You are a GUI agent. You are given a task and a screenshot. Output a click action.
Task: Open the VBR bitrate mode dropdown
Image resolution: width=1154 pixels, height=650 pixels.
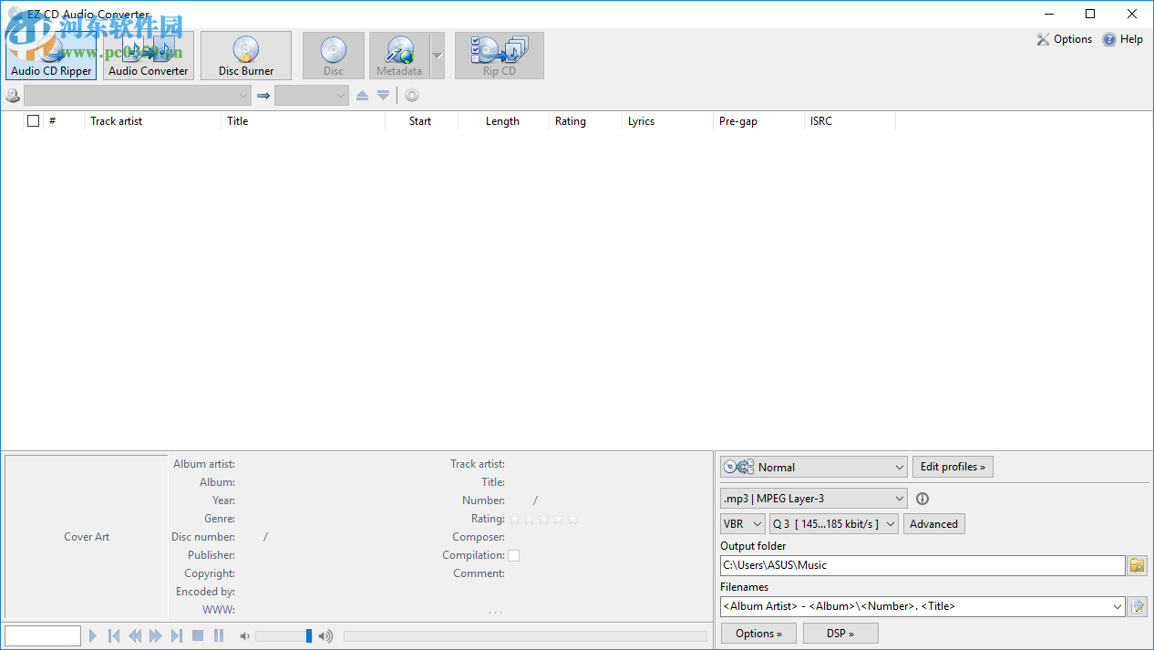[742, 524]
